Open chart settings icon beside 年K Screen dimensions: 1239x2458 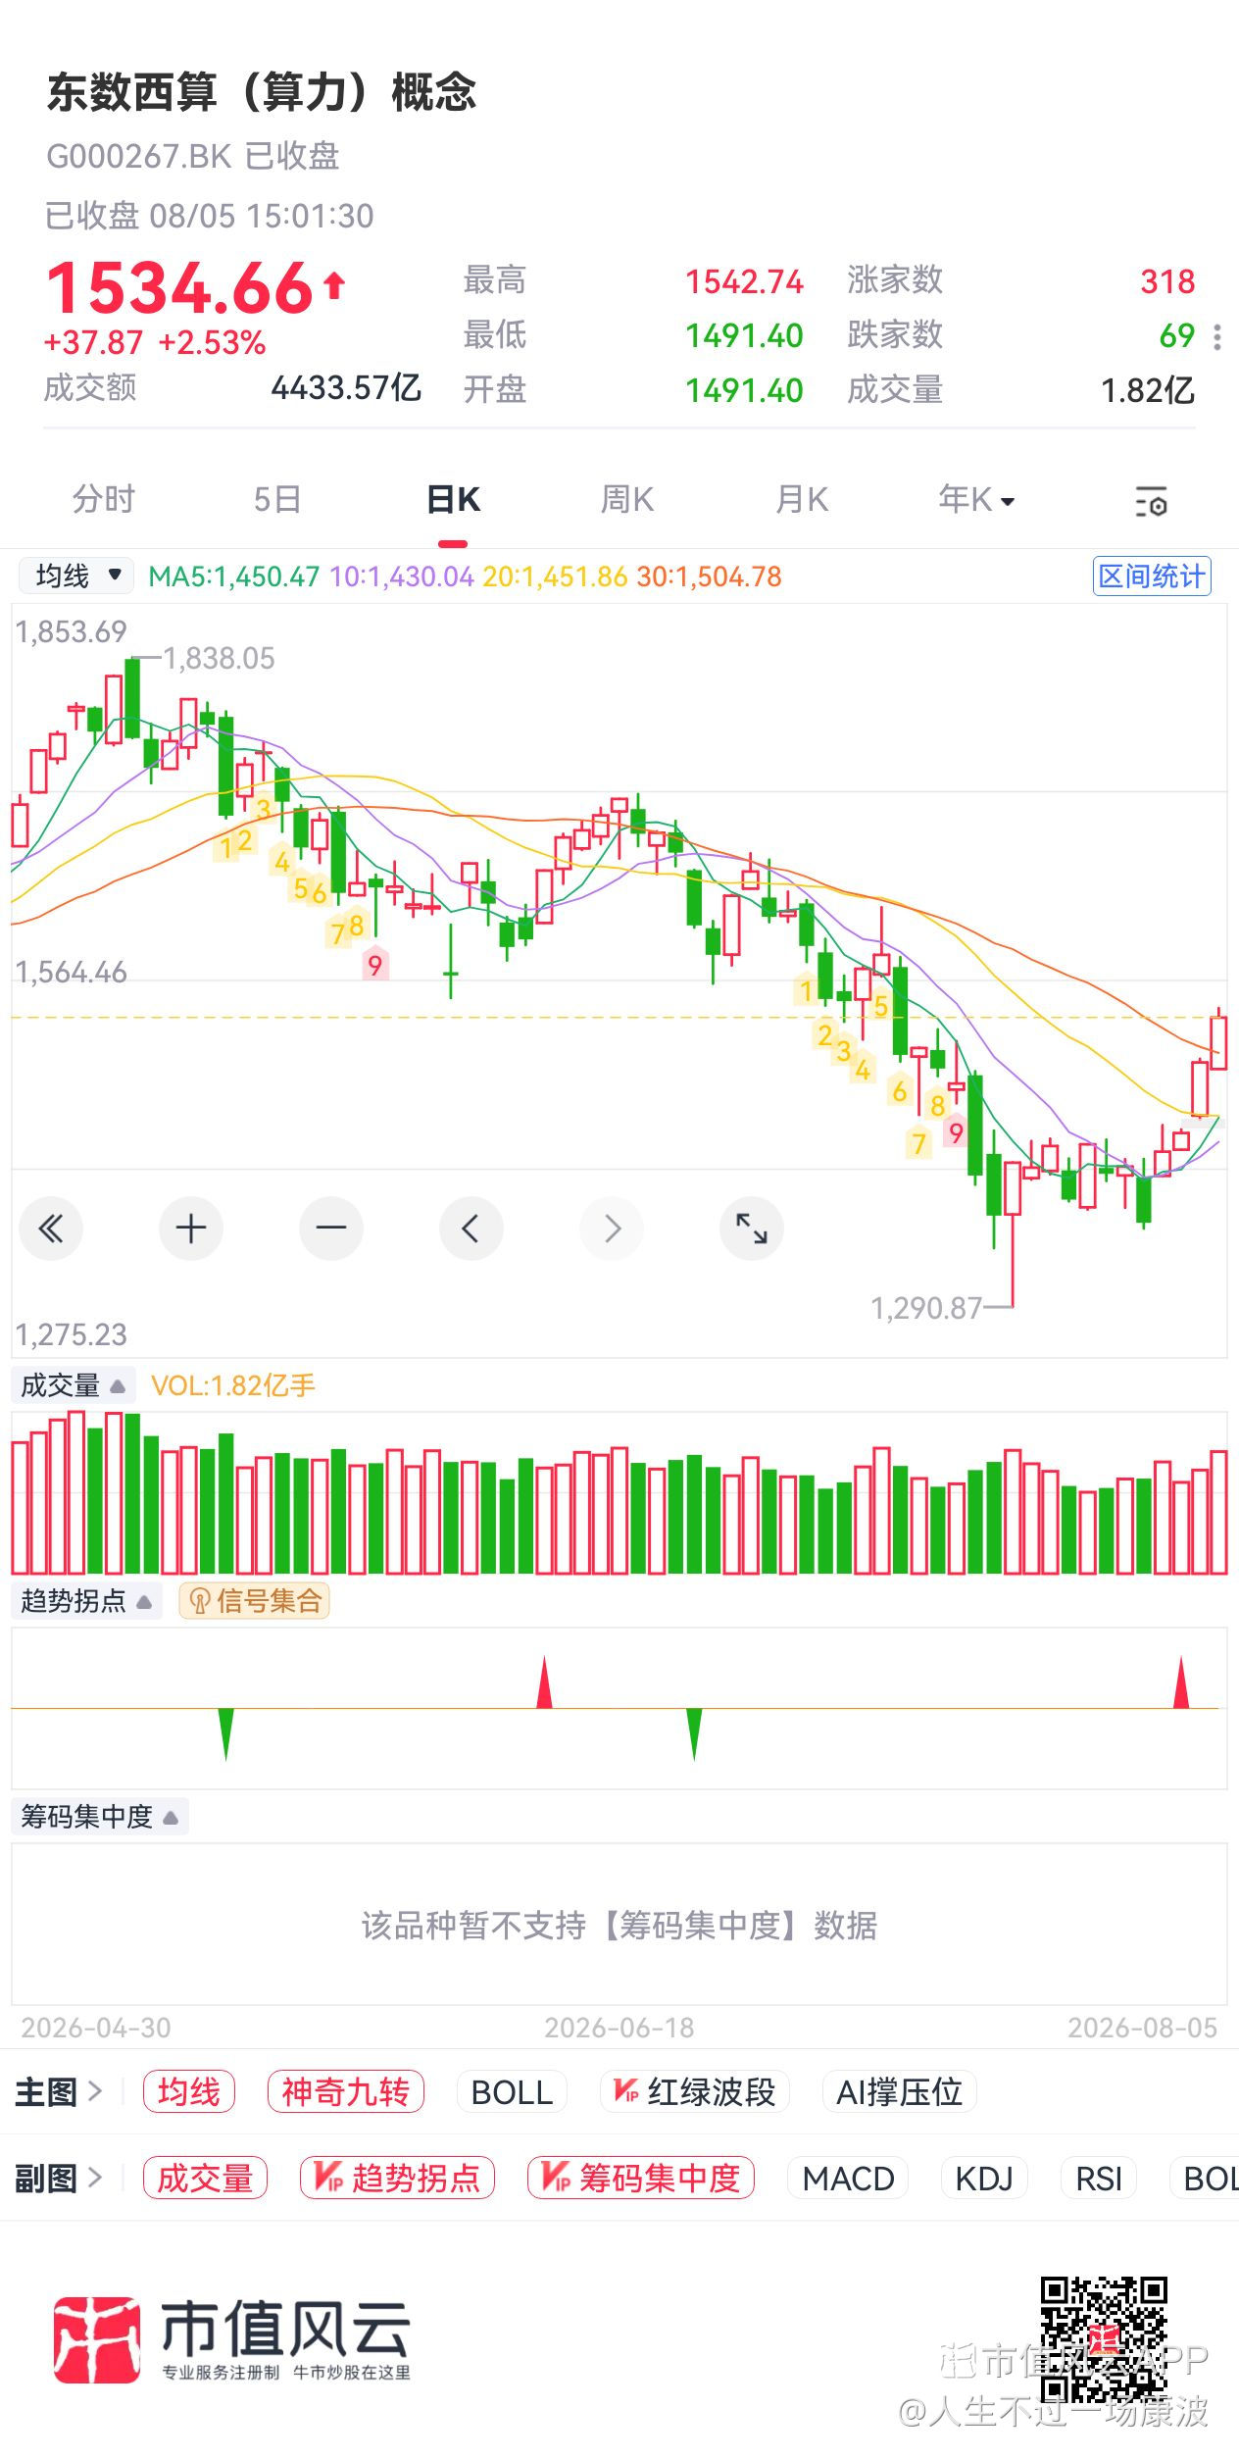[x=1151, y=501]
